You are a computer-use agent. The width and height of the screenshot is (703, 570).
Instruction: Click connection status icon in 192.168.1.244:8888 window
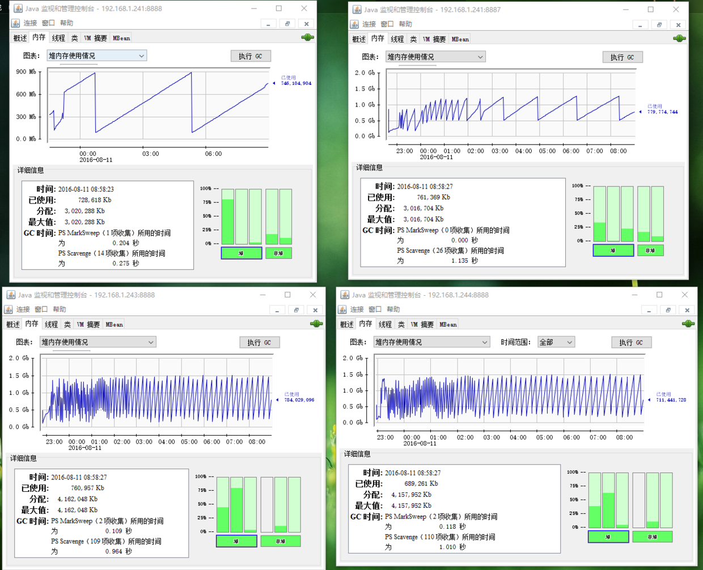click(688, 324)
